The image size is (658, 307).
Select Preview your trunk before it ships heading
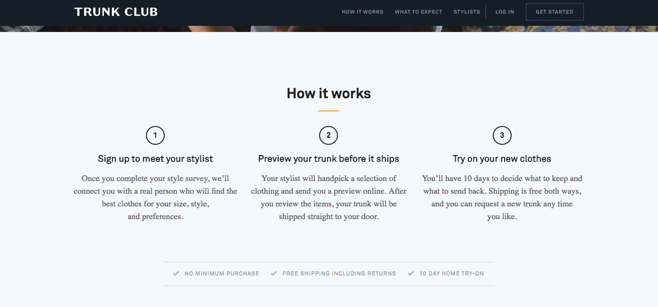pos(329,159)
